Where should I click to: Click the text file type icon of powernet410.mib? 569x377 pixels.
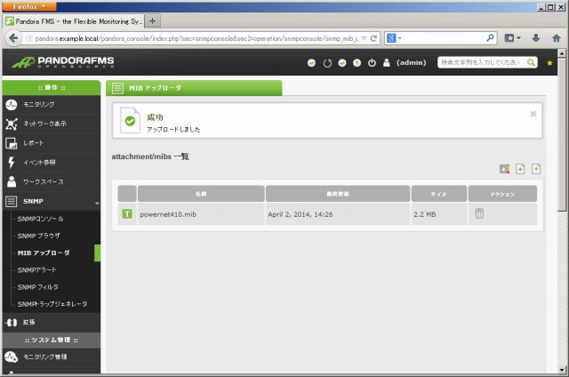point(127,213)
